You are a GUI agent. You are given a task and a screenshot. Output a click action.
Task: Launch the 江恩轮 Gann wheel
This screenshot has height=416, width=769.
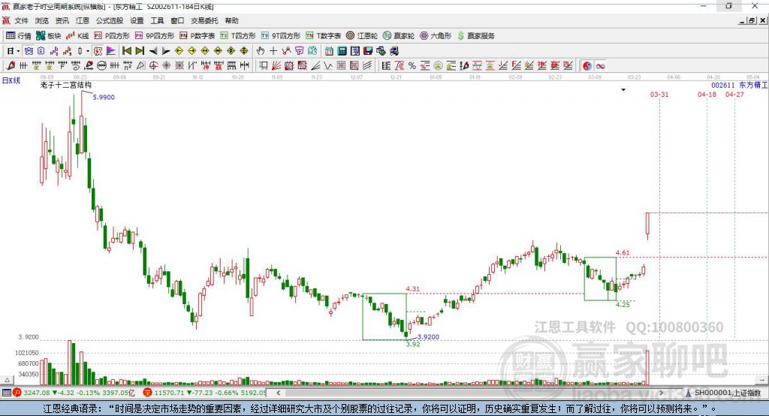coord(362,36)
